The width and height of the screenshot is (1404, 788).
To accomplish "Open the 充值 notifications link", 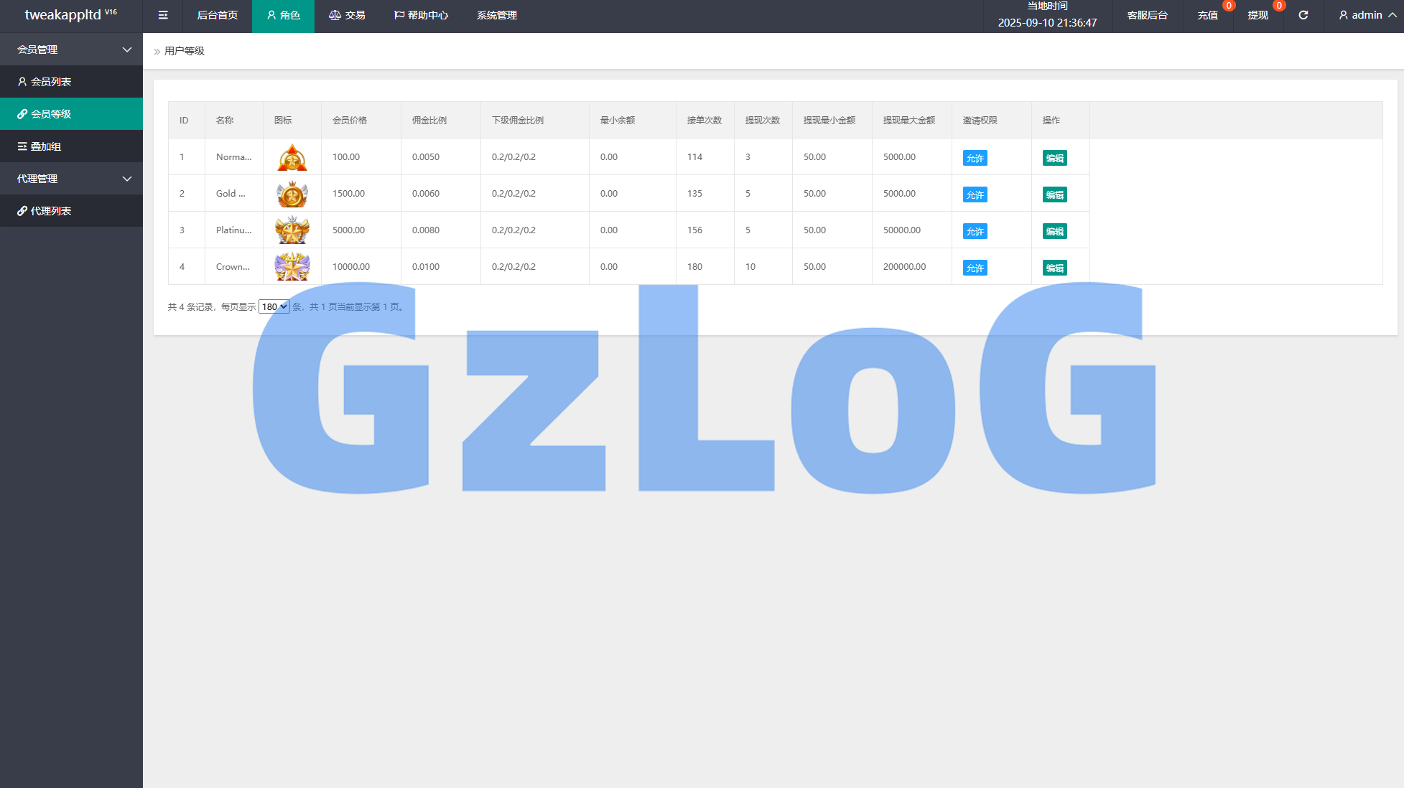I will (1207, 15).
